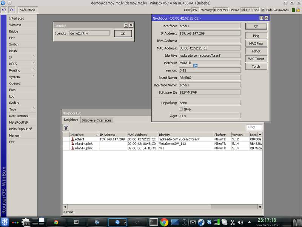Open column selector dropdown in Neighbor List

(x=260, y=135)
